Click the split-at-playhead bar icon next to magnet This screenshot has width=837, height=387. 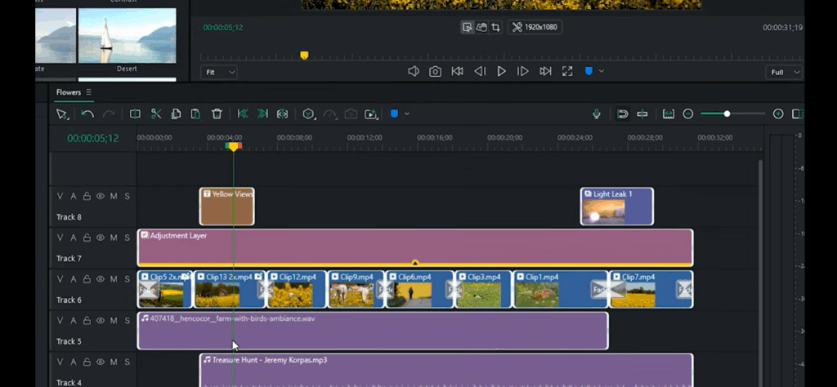(642, 114)
